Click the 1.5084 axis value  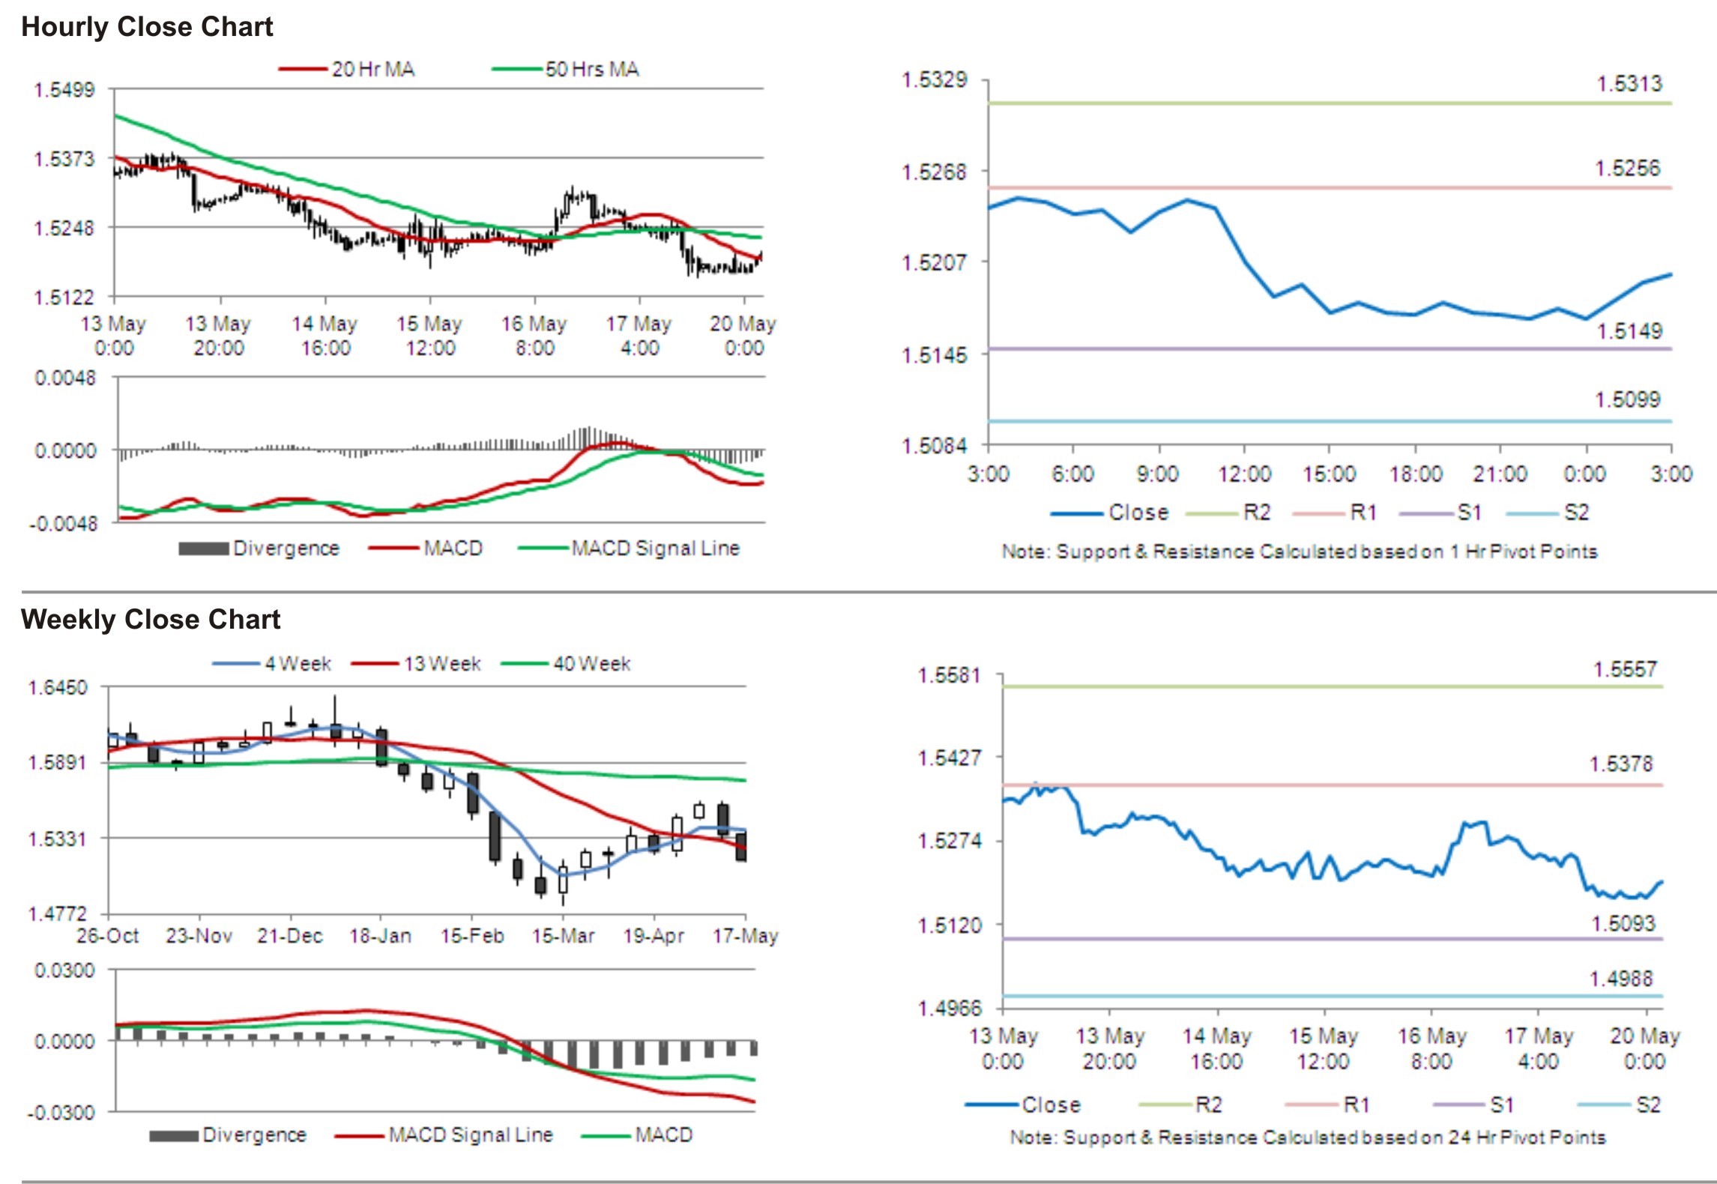pyautogui.click(x=934, y=447)
